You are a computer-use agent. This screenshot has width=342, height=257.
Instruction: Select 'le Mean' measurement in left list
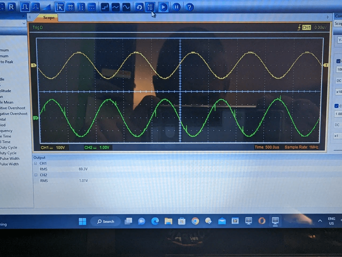point(7,102)
